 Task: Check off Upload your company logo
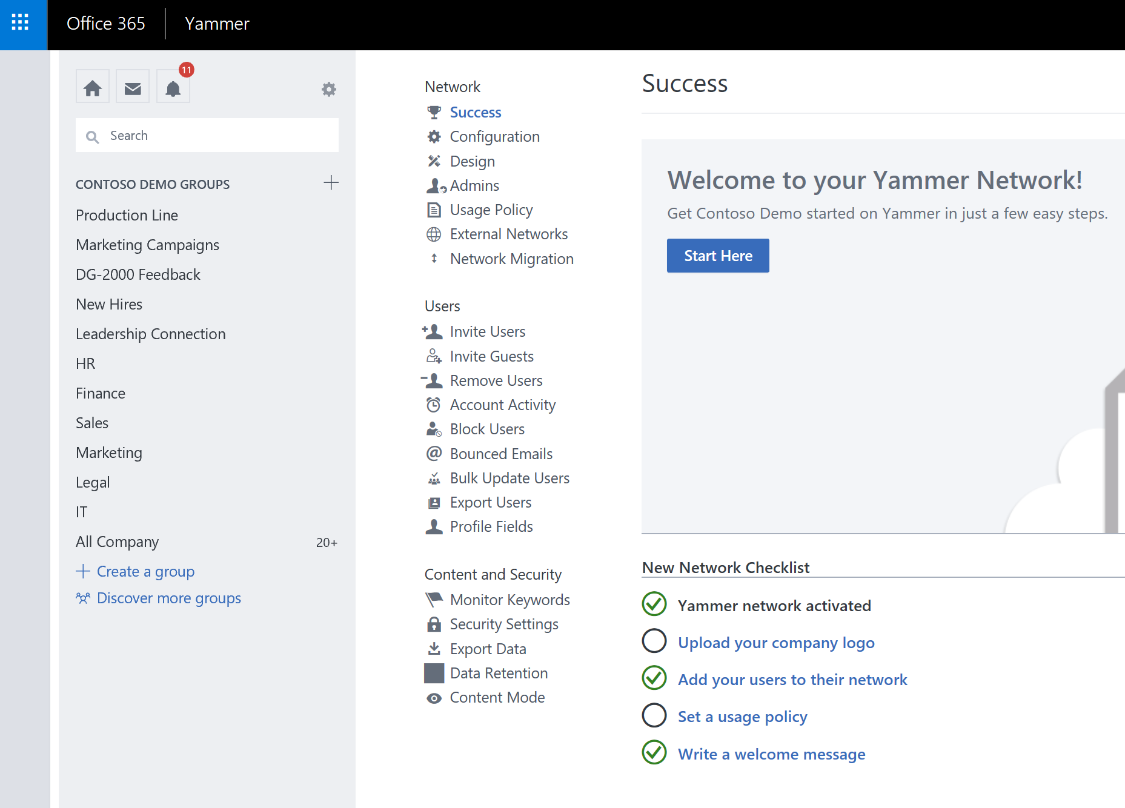654,641
